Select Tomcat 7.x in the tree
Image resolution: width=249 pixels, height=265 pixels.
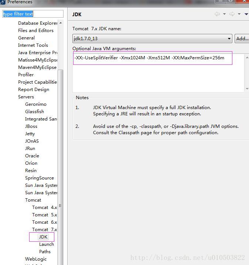pyautogui.click(x=45, y=230)
